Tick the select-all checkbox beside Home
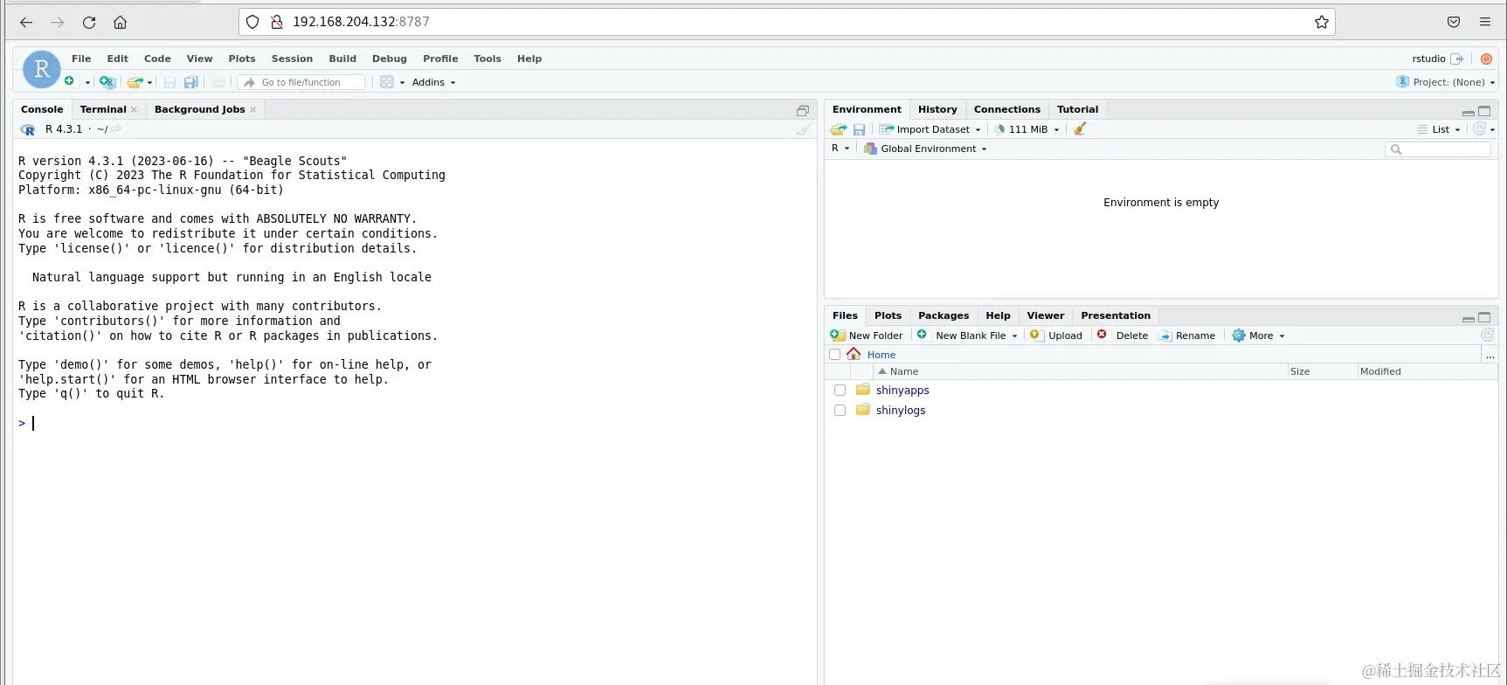This screenshot has height=685, width=1507. click(834, 355)
